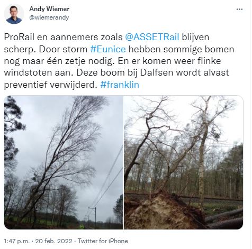Open the right photo of the uprooted tree
This screenshot has height=249, width=252.
tap(184, 162)
